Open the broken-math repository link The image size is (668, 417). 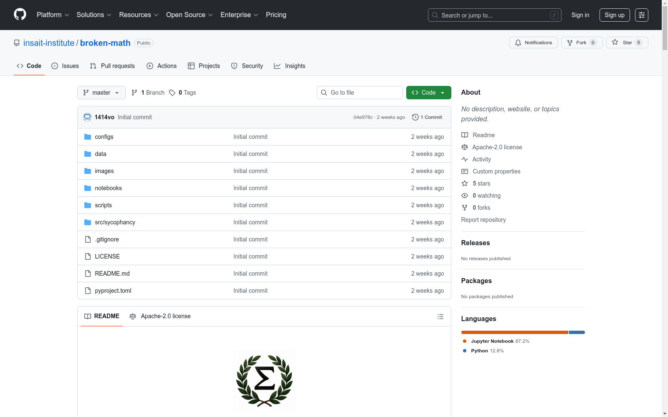point(105,43)
